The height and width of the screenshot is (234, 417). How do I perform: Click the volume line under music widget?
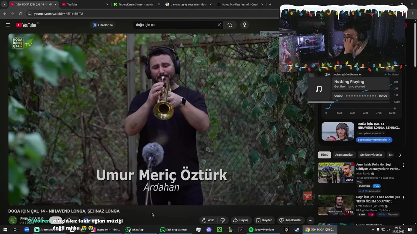point(349,102)
